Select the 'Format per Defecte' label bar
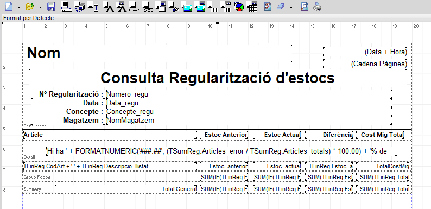431x209 pixels. tap(29, 18)
